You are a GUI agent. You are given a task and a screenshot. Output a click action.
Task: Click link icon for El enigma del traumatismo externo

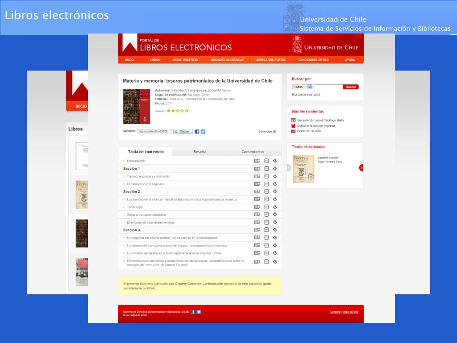coord(275,222)
